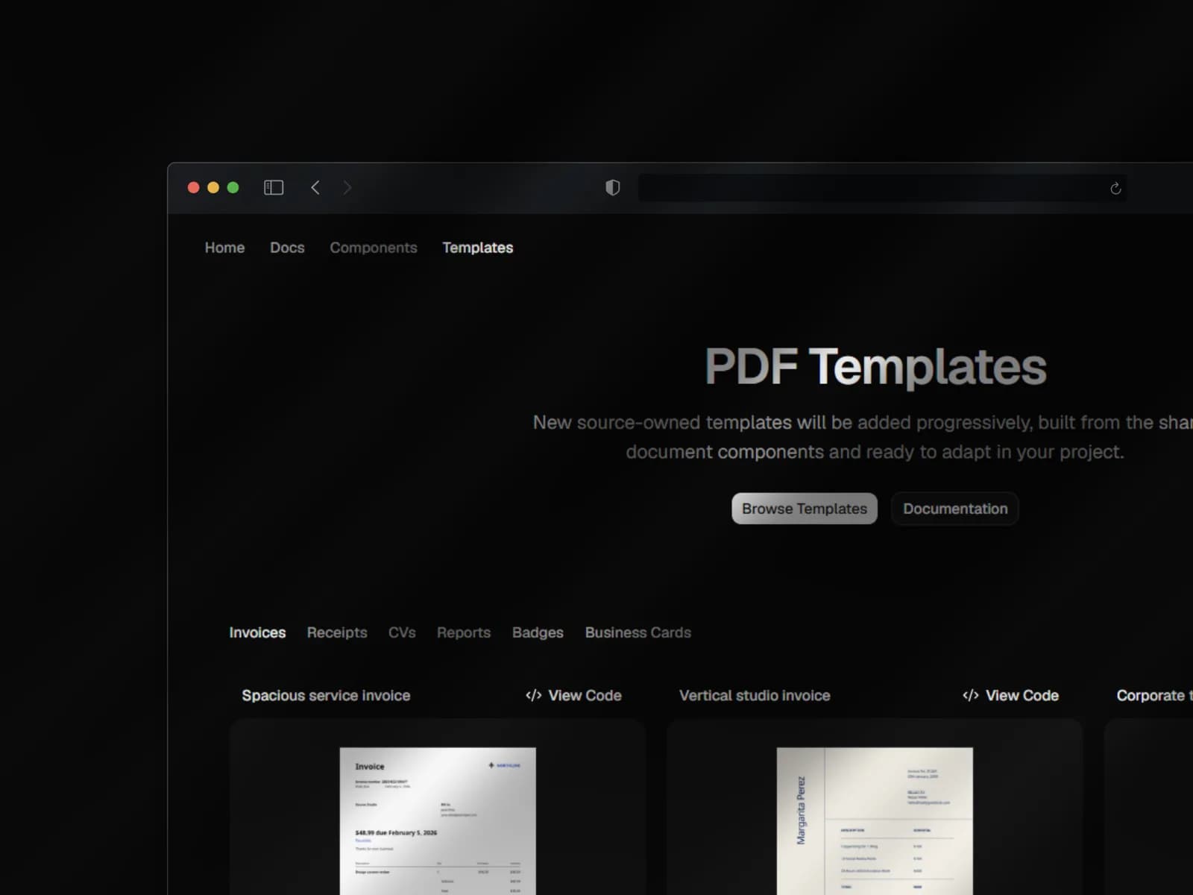
Task: Open the Components nav link
Action: [374, 248]
